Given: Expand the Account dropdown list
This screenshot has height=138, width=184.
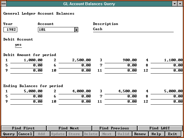Looking at the screenshot, I should [76, 30].
